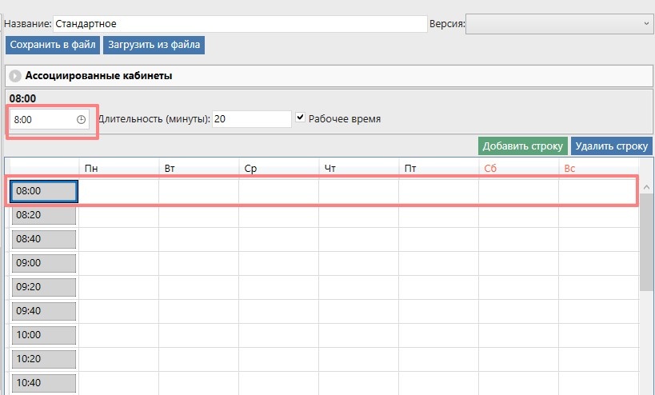Image resolution: width=655 pixels, height=395 pixels.
Task: Click the Вс column header
Action: [597, 169]
